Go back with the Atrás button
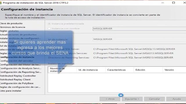The image size is (186, 104). pyautogui.click(x=110, y=99)
